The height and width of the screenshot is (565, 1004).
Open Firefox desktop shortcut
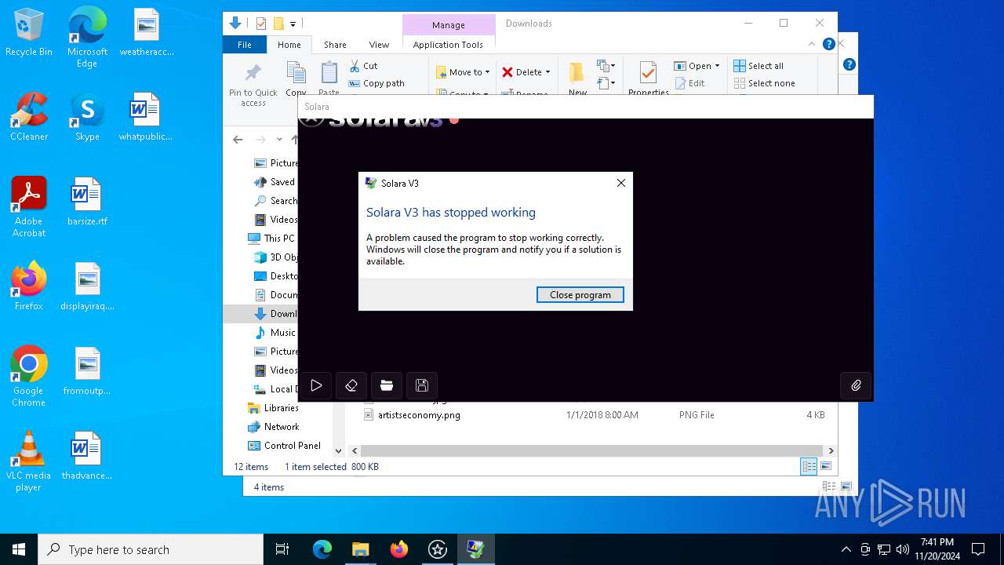[x=29, y=286]
